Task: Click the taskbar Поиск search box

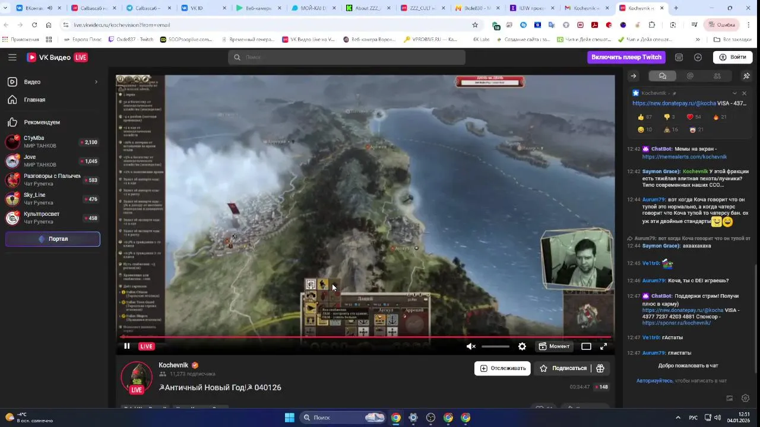Action: [x=343, y=418]
